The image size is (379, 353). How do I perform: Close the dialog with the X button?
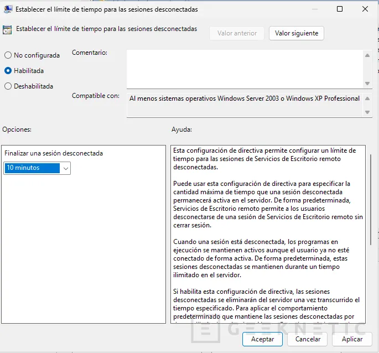[365, 9]
